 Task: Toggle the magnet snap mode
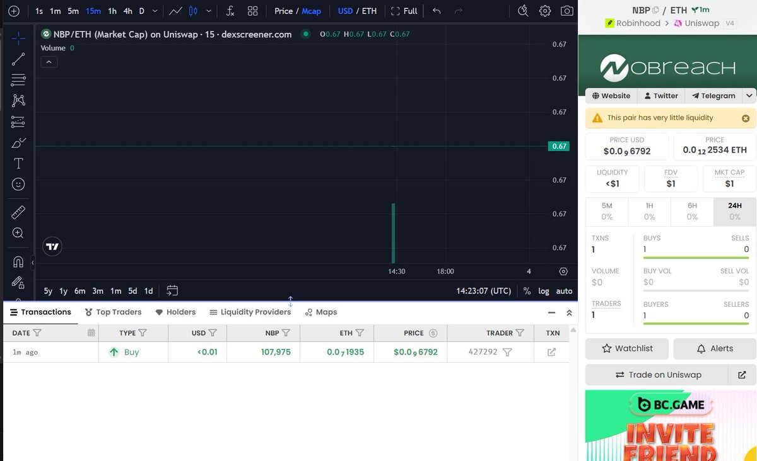(18, 261)
